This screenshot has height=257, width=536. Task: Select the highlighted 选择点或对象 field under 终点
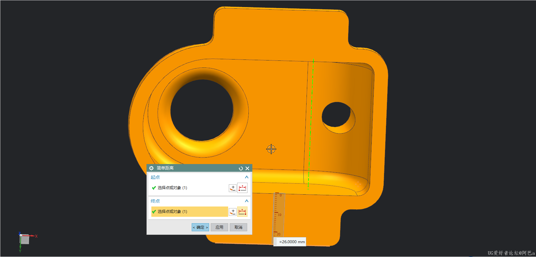click(189, 212)
